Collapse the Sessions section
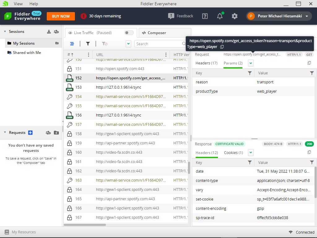 5,32
